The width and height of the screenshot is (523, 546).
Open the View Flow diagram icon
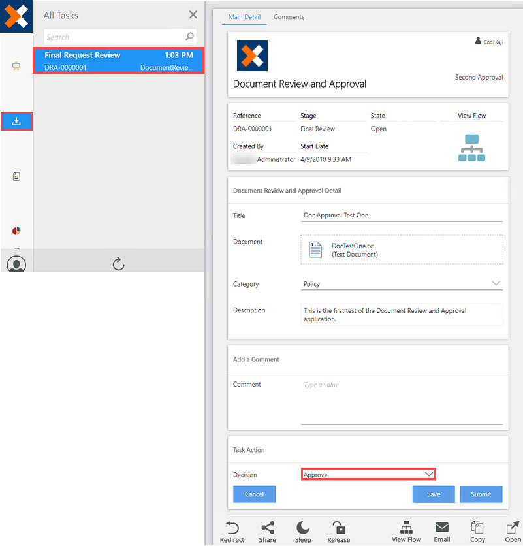coord(471,148)
